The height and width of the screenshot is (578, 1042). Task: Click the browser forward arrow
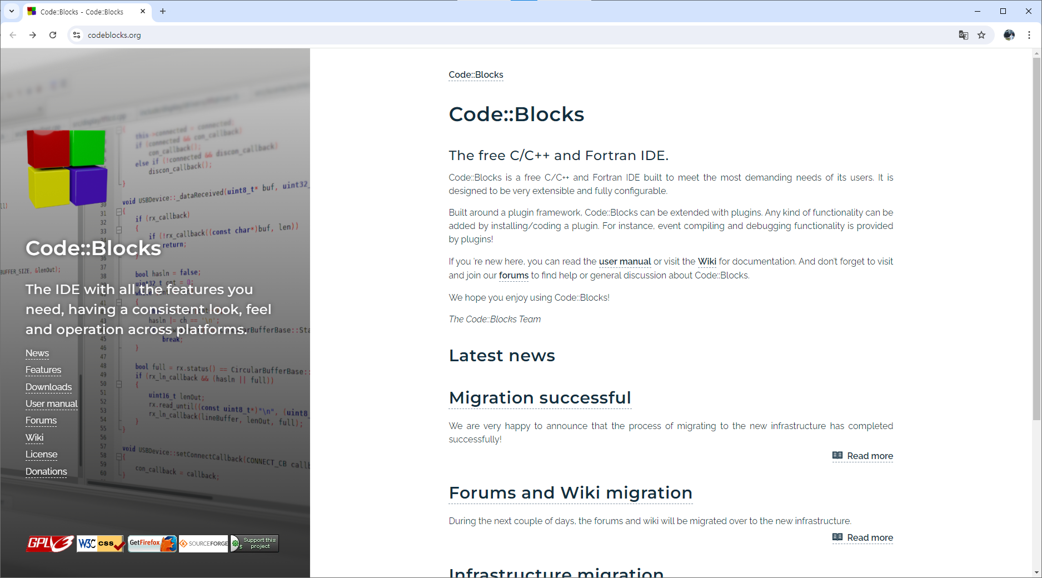click(33, 35)
